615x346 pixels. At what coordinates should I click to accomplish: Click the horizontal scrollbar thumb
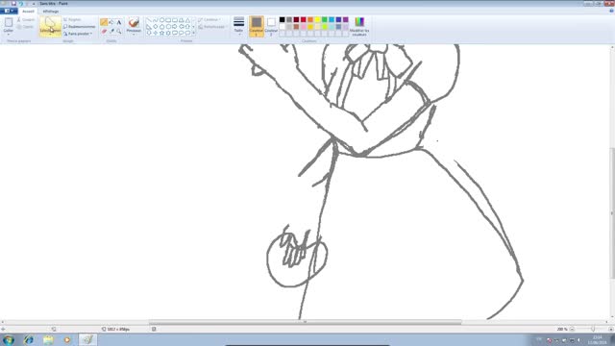click(x=306, y=322)
